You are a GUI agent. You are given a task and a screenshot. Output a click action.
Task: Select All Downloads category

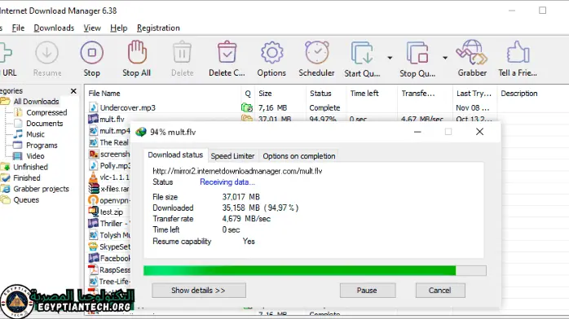[x=36, y=102]
